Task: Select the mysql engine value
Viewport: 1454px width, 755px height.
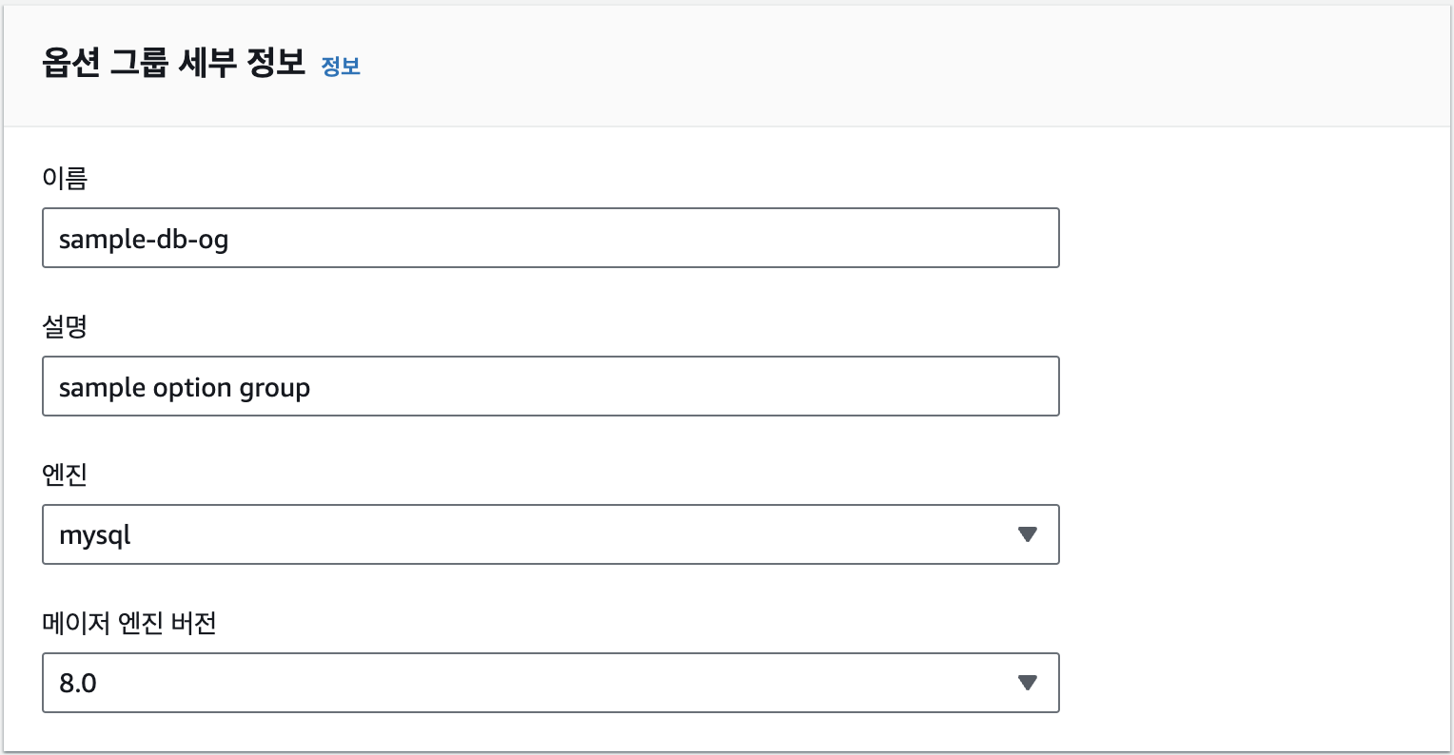Action: point(95,536)
